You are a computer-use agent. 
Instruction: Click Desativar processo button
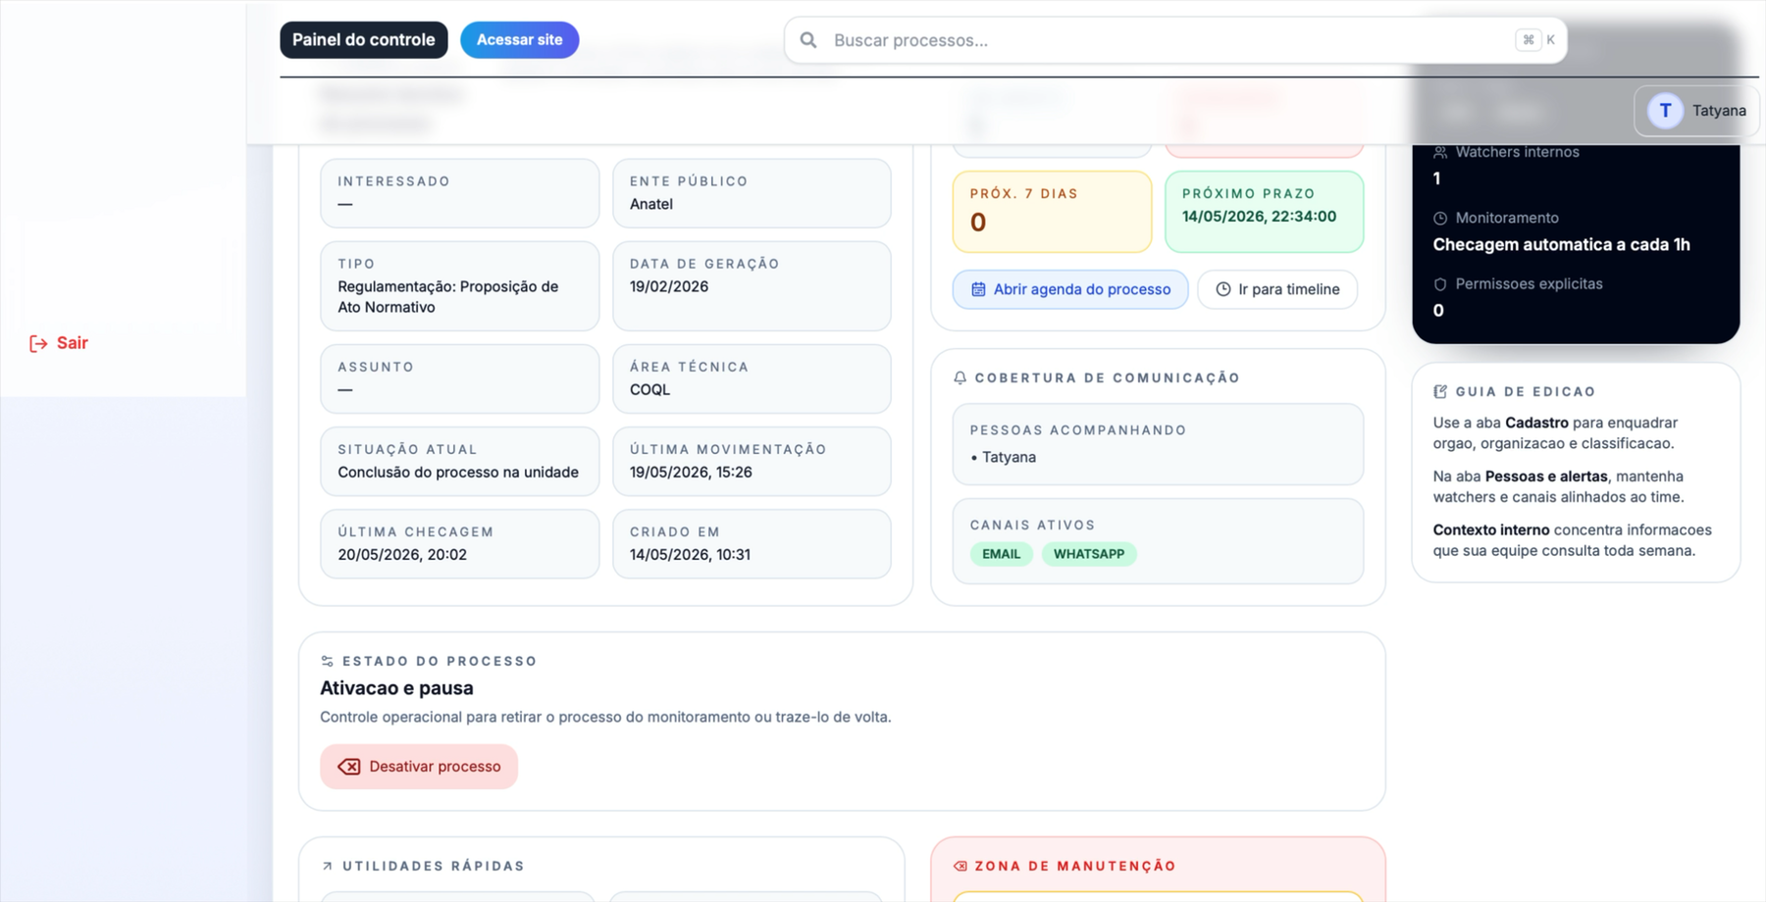[x=419, y=767]
